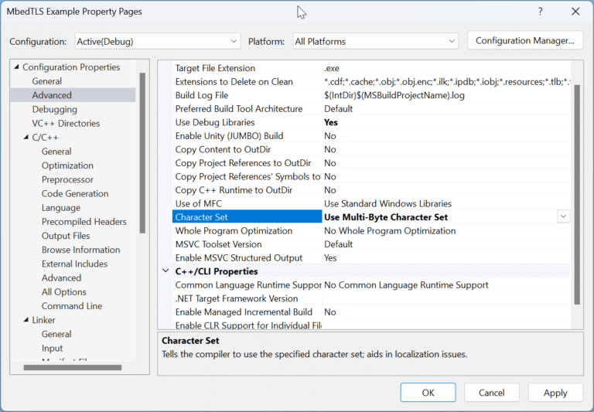The height and width of the screenshot is (412, 594).
Task: Click the '.exe' extension value
Action: pyautogui.click(x=332, y=68)
